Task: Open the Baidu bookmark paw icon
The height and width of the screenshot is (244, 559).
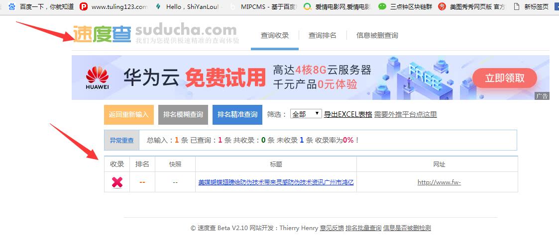Action: (x=11, y=7)
